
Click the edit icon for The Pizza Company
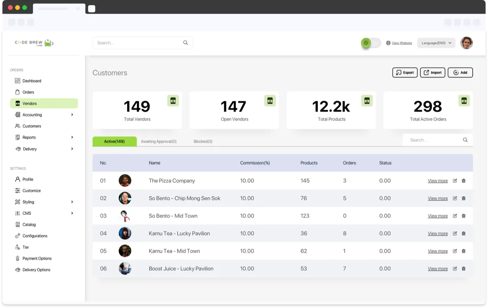[x=455, y=181]
